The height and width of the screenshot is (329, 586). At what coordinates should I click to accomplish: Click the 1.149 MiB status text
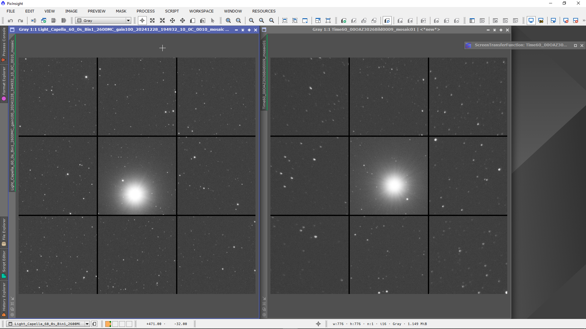[x=417, y=324]
